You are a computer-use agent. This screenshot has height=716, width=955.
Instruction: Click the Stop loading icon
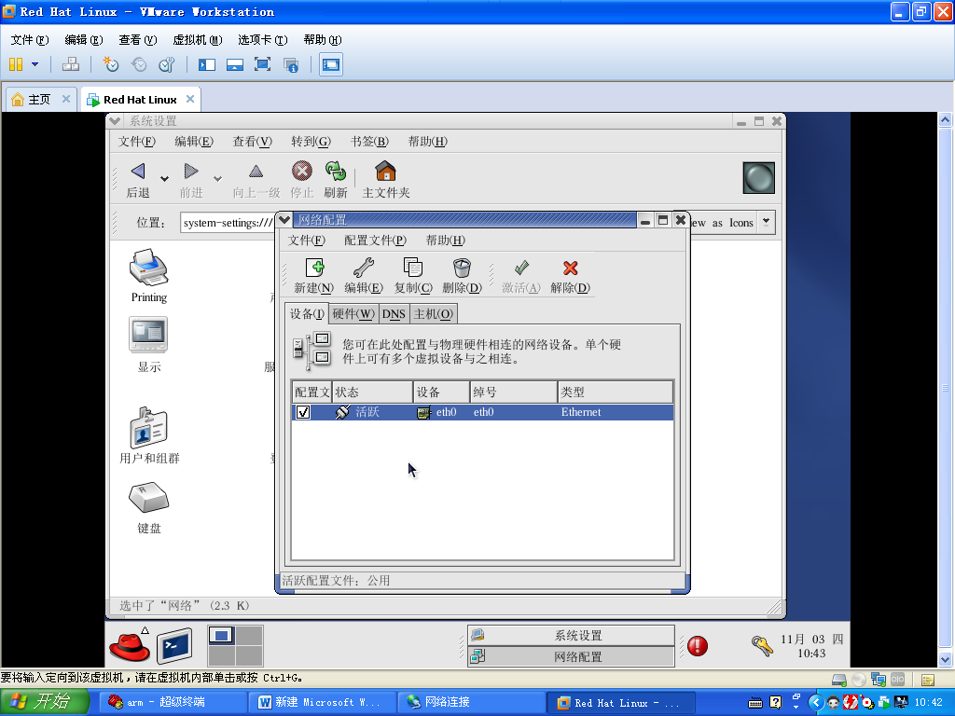(x=301, y=172)
